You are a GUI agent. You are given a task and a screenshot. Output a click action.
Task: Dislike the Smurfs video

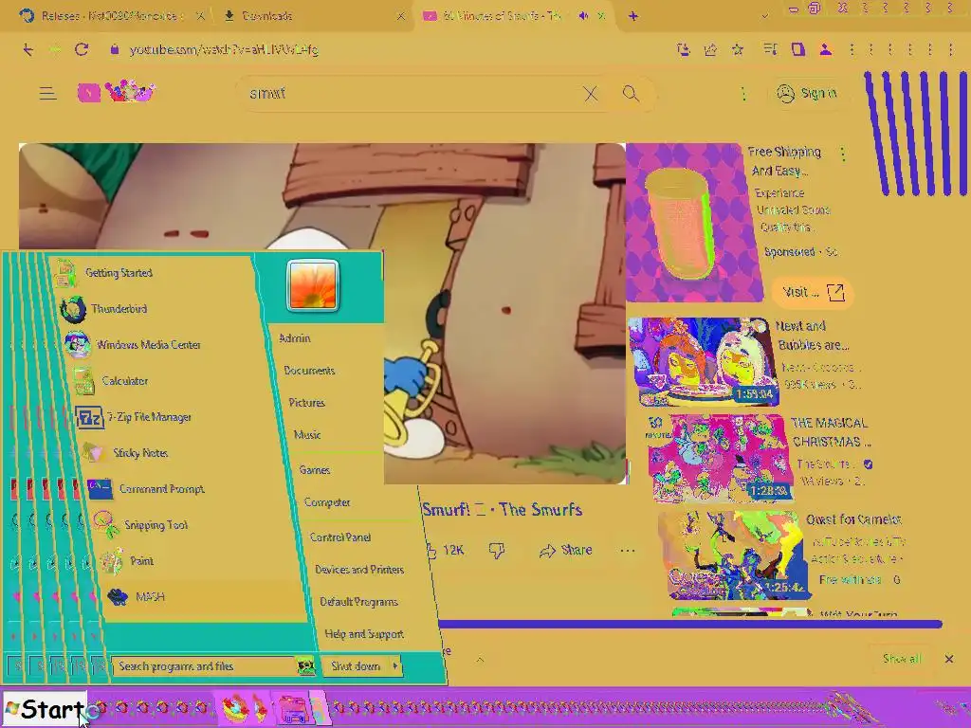pos(497,550)
